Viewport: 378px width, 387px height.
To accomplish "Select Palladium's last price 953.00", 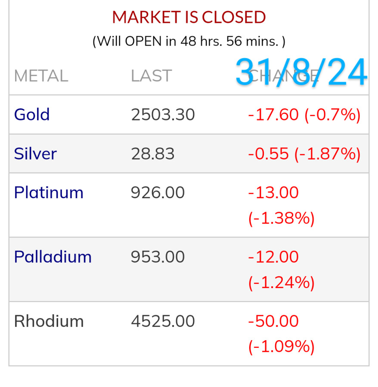I will (158, 257).
